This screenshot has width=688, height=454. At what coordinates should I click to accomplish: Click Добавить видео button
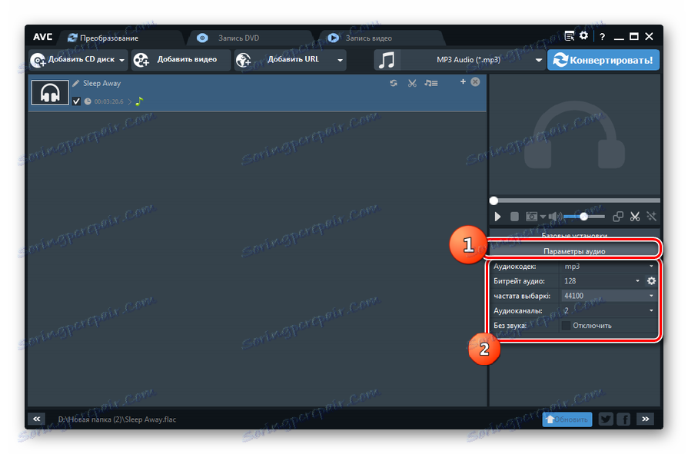[x=181, y=60]
